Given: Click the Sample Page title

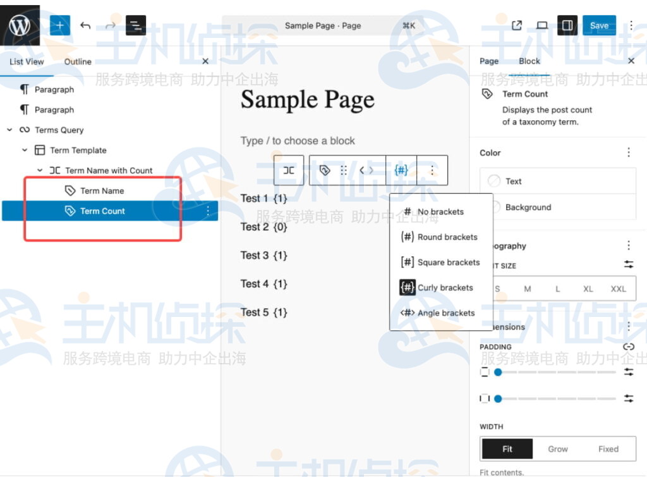Looking at the screenshot, I should [x=308, y=100].
